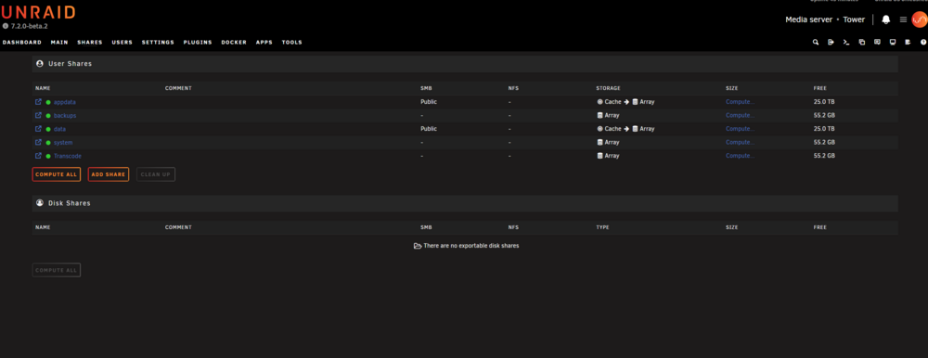Click the info icon beside version 7.2.0-beta.2
Viewport: 928px width, 358px height.
point(6,26)
